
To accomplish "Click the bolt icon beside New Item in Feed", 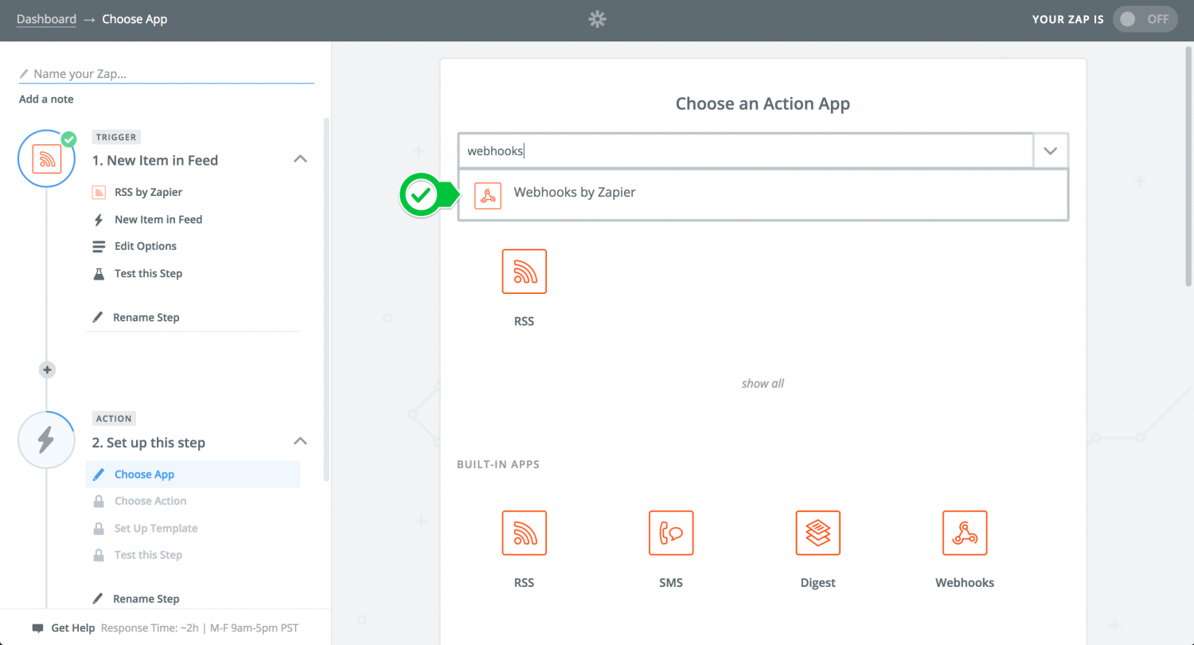I will tap(99, 220).
